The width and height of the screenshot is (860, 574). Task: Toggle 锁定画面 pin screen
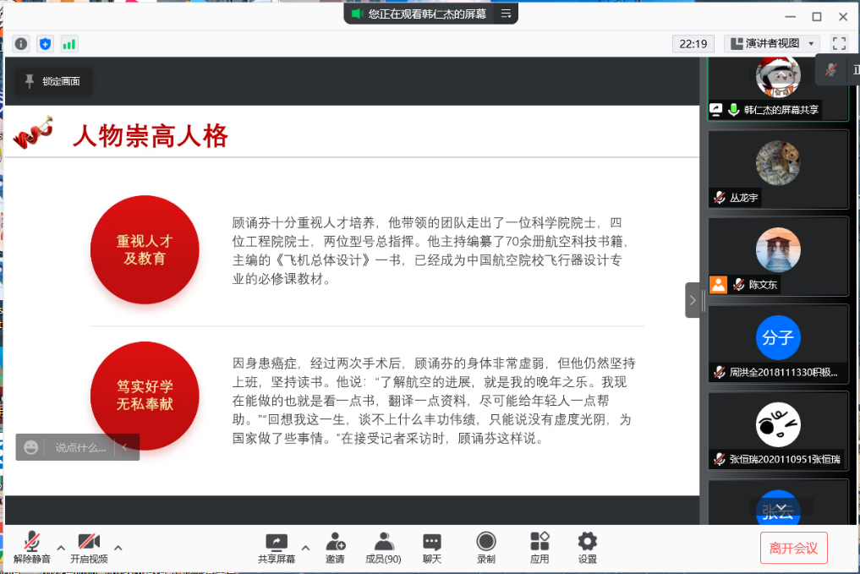[x=53, y=81]
